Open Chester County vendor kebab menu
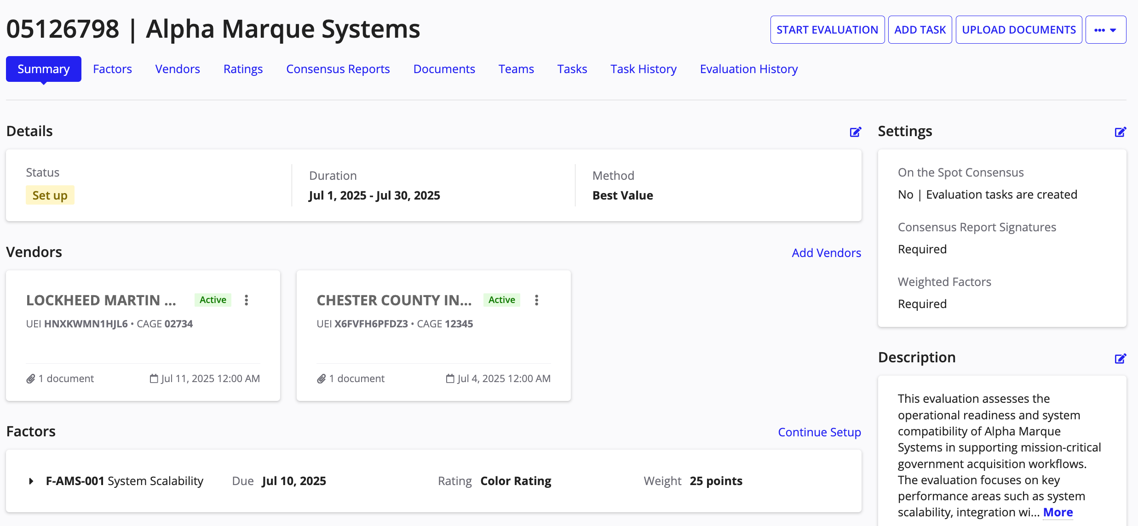 [536, 300]
